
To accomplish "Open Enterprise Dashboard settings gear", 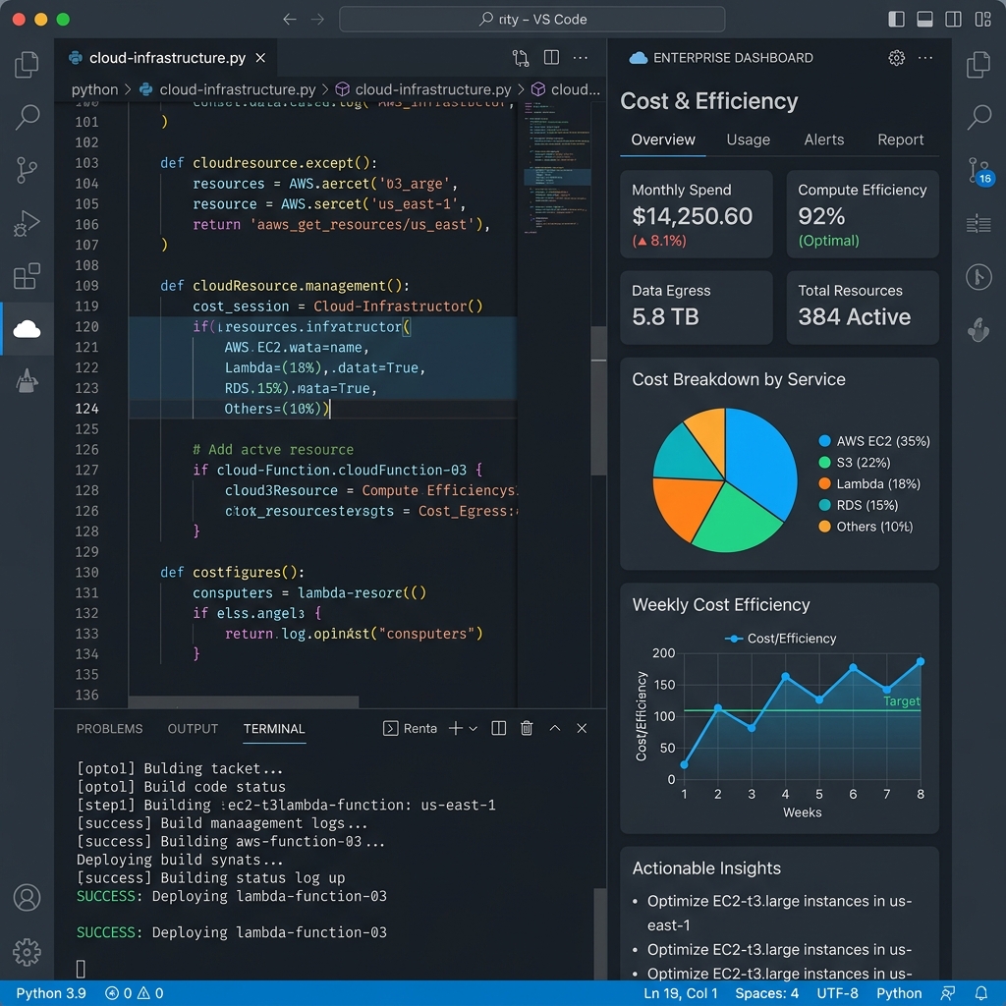I will tap(896, 58).
